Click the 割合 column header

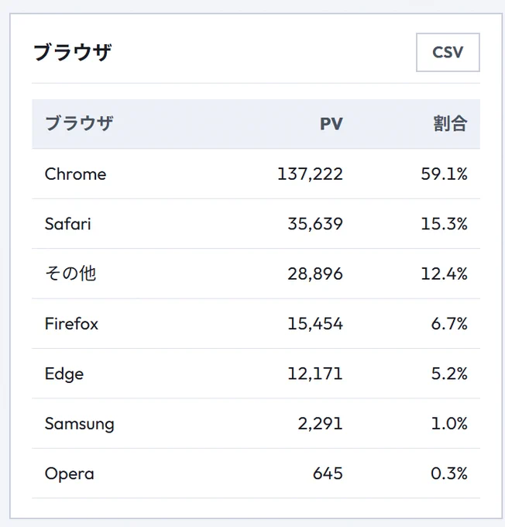point(450,123)
